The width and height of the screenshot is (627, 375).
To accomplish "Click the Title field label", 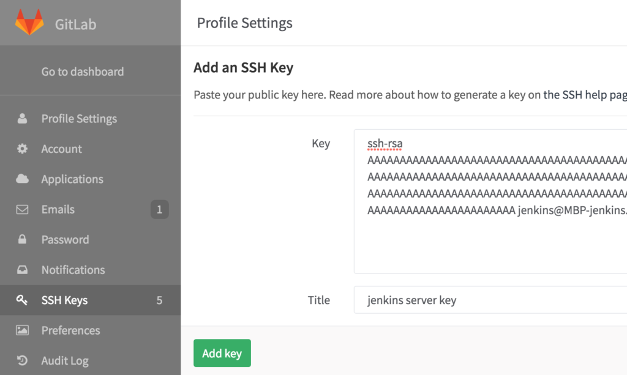I will click(x=318, y=300).
